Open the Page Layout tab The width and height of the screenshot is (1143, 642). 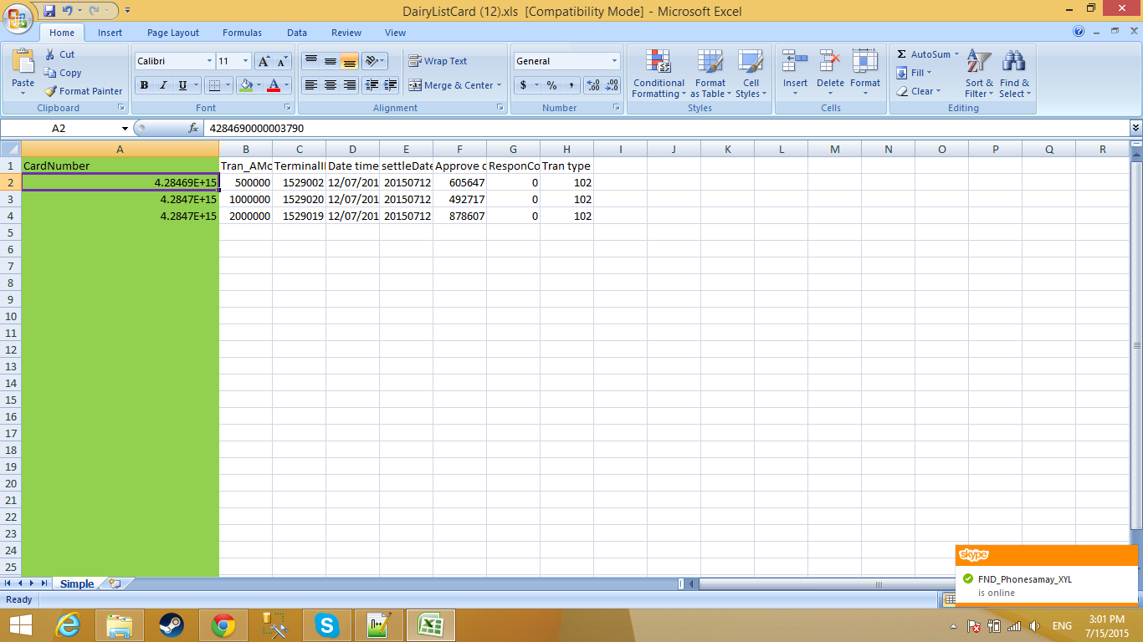click(173, 33)
